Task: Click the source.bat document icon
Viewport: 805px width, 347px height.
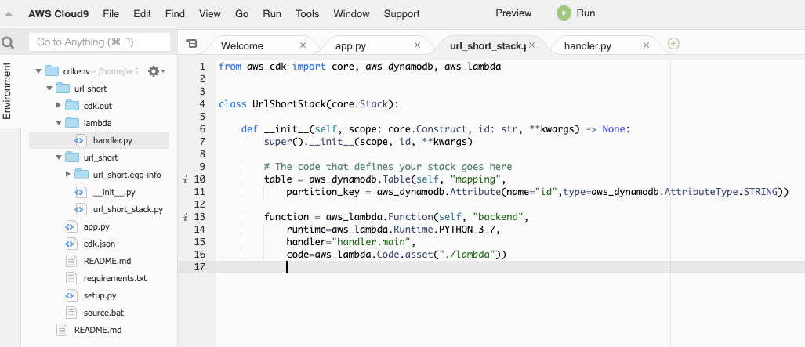Action: 71,313
